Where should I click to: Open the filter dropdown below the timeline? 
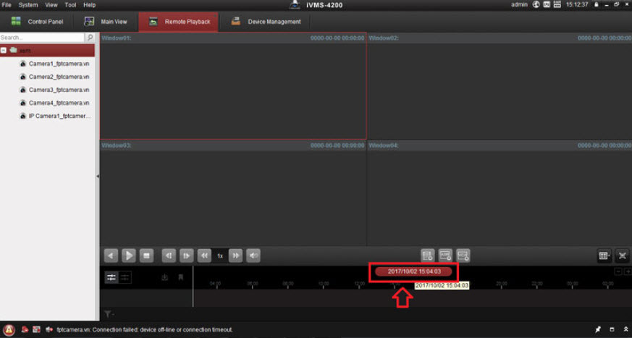[109, 314]
